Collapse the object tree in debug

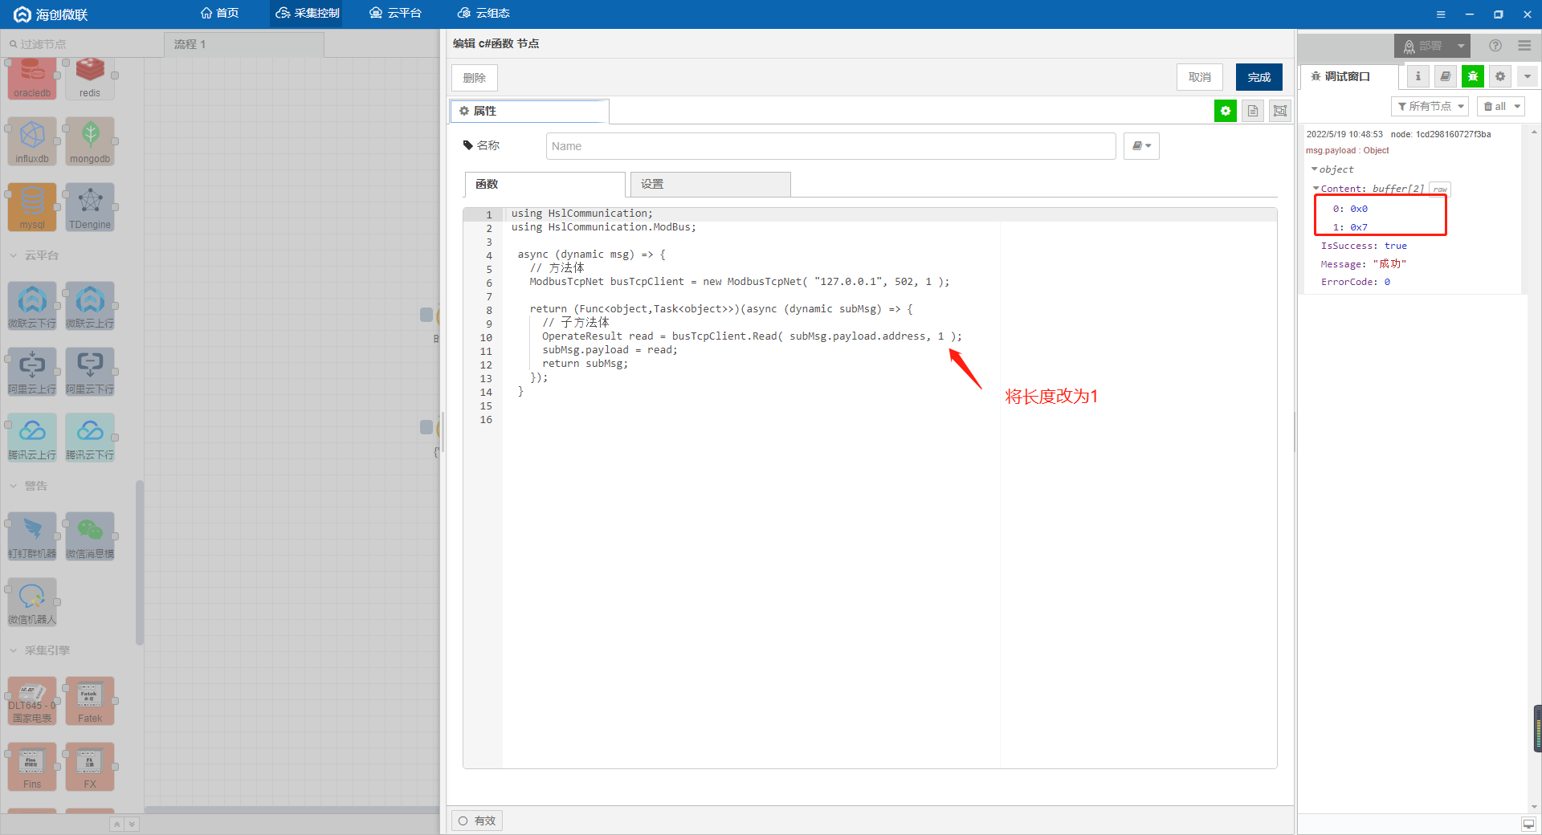click(1315, 169)
